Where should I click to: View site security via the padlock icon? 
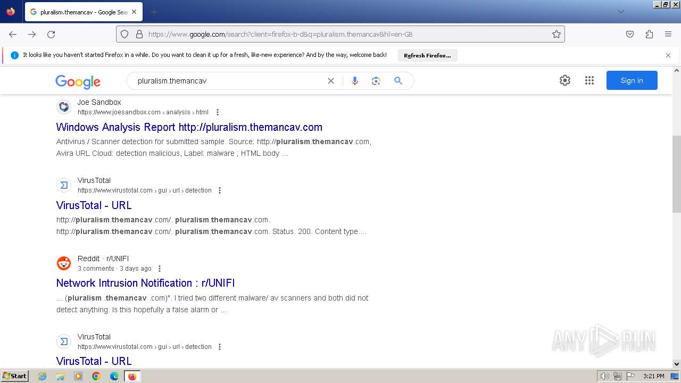point(139,34)
